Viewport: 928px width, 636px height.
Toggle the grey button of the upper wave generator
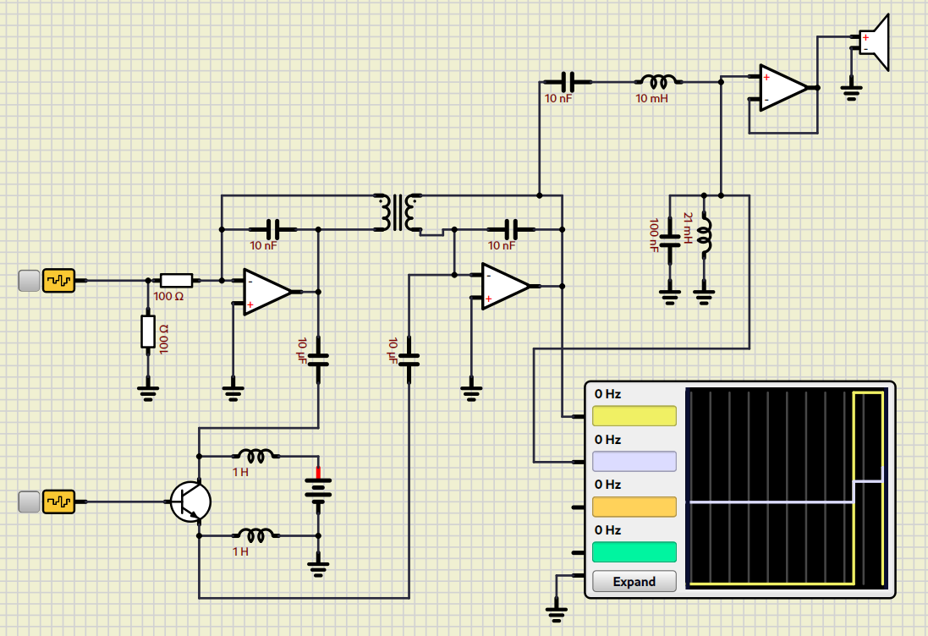(29, 281)
